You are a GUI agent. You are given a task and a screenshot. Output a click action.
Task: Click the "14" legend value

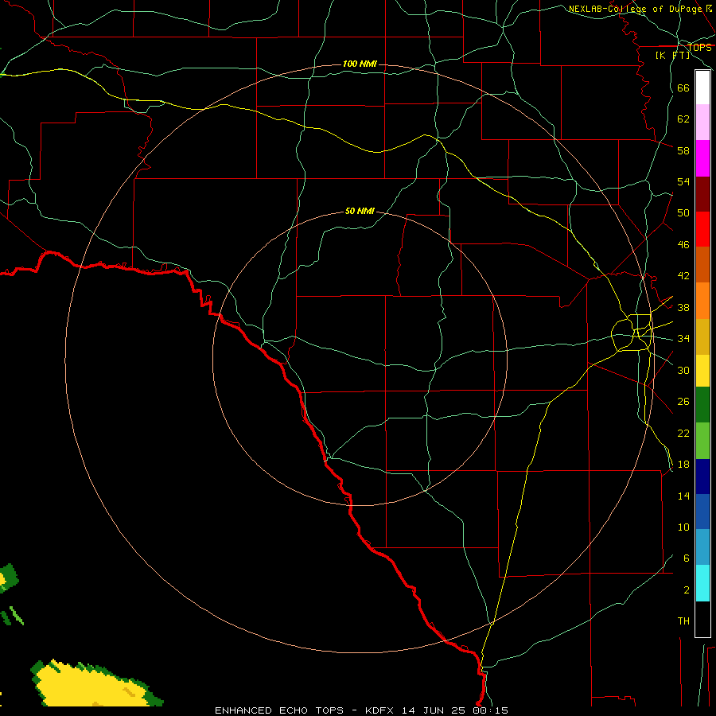(x=683, y=496)
